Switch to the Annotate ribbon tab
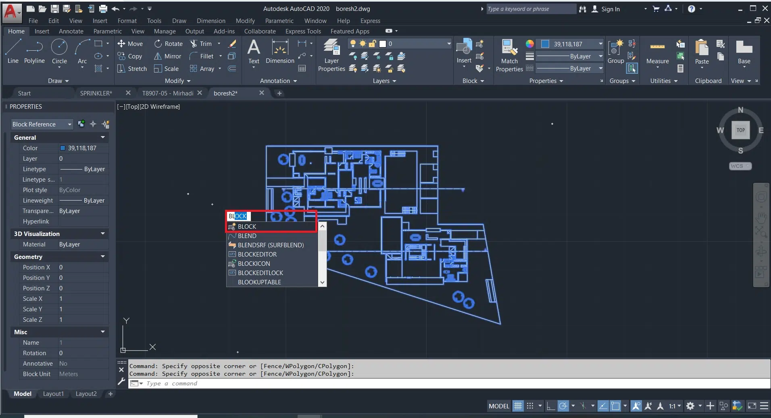The height and width of the screenshot is (418, 771). tap(71, 31)
